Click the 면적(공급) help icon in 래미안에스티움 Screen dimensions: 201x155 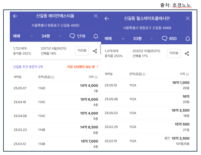53,77
